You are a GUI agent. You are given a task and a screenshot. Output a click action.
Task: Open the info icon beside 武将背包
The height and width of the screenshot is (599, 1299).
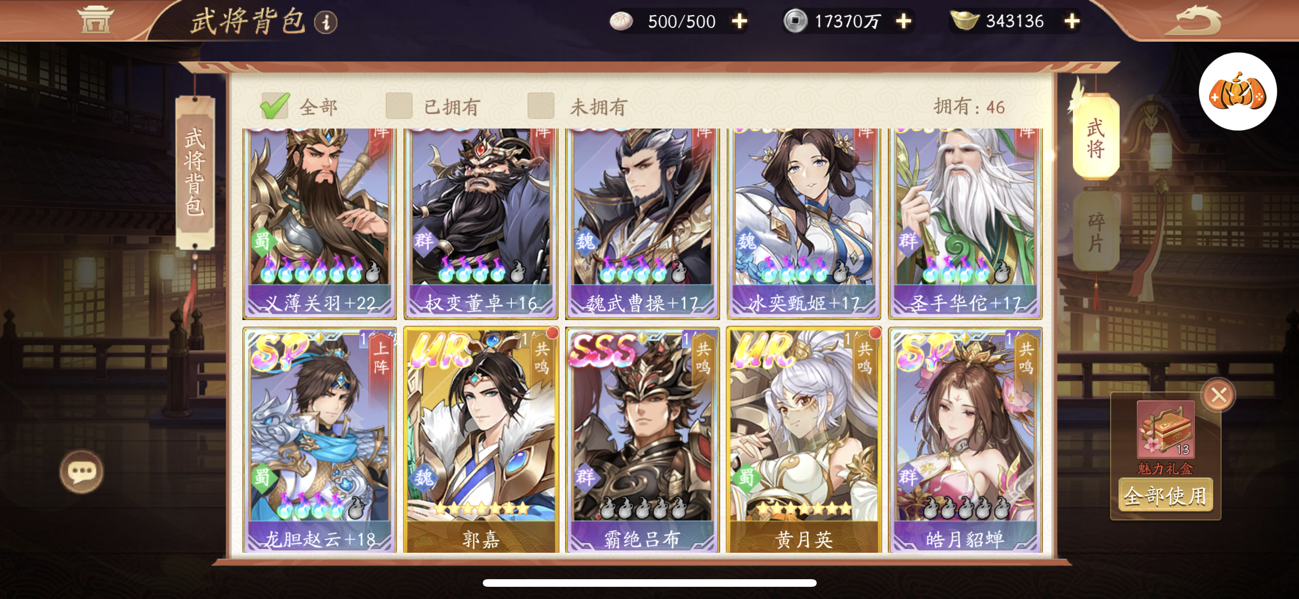325,22
